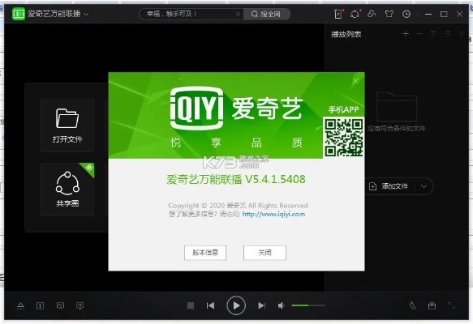
Task: Toggle fullscreen with the arrows icon
Action: click(x=452, y=305)
